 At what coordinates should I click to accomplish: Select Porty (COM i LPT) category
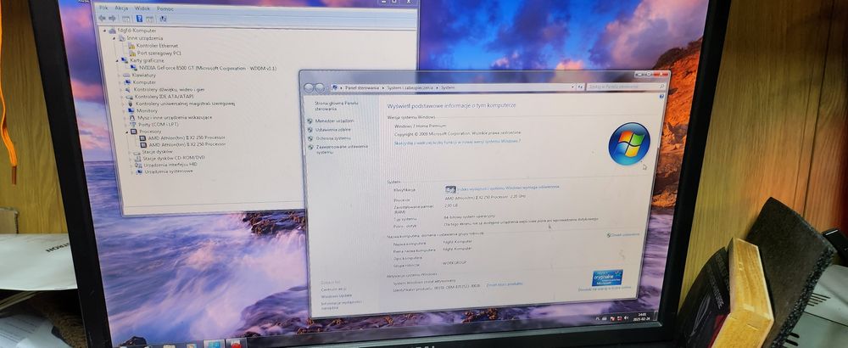(x=159, y=125)
